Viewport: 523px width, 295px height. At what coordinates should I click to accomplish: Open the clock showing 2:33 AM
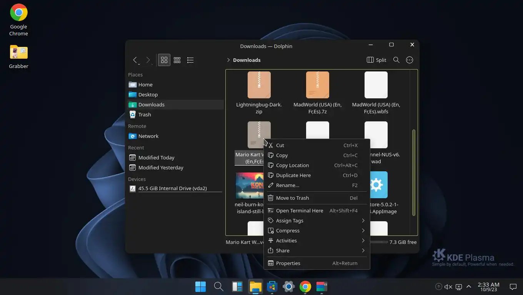[488, 287]
